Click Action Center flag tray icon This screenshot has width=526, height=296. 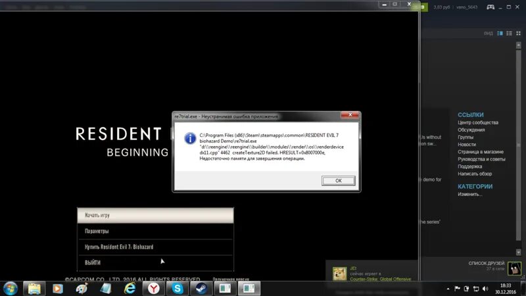tap(457, 289)
